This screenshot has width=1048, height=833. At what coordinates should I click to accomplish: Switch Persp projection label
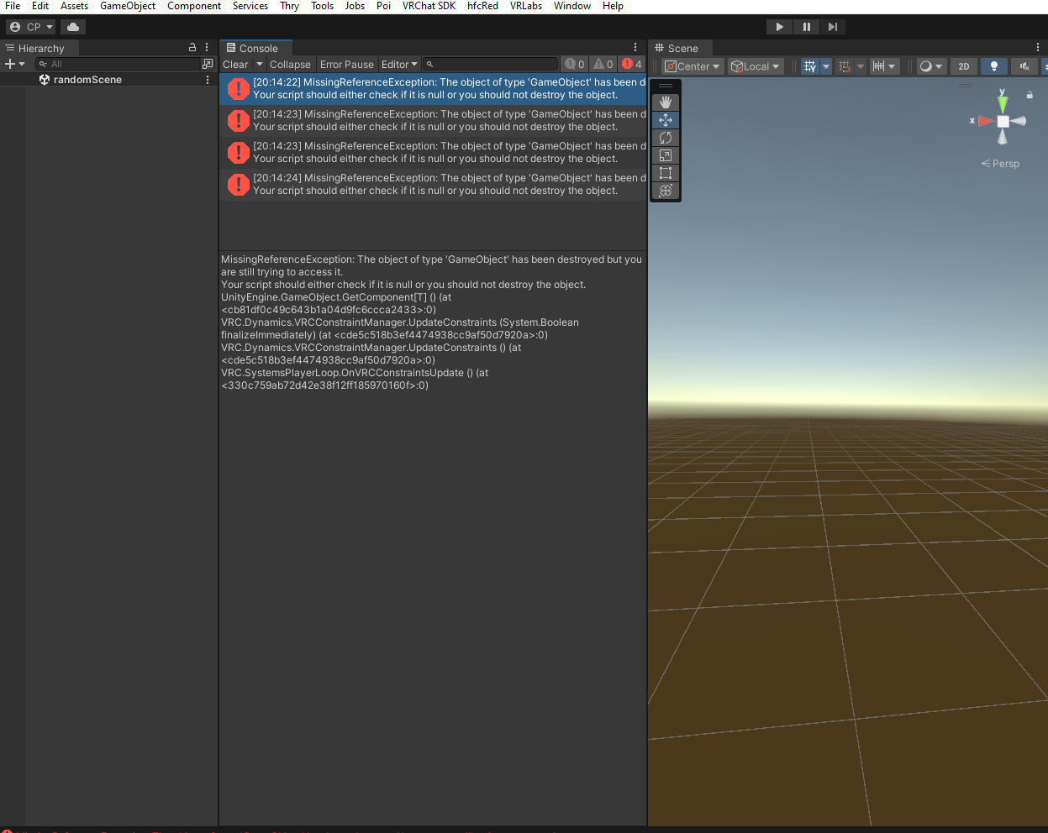[1000, 164]
